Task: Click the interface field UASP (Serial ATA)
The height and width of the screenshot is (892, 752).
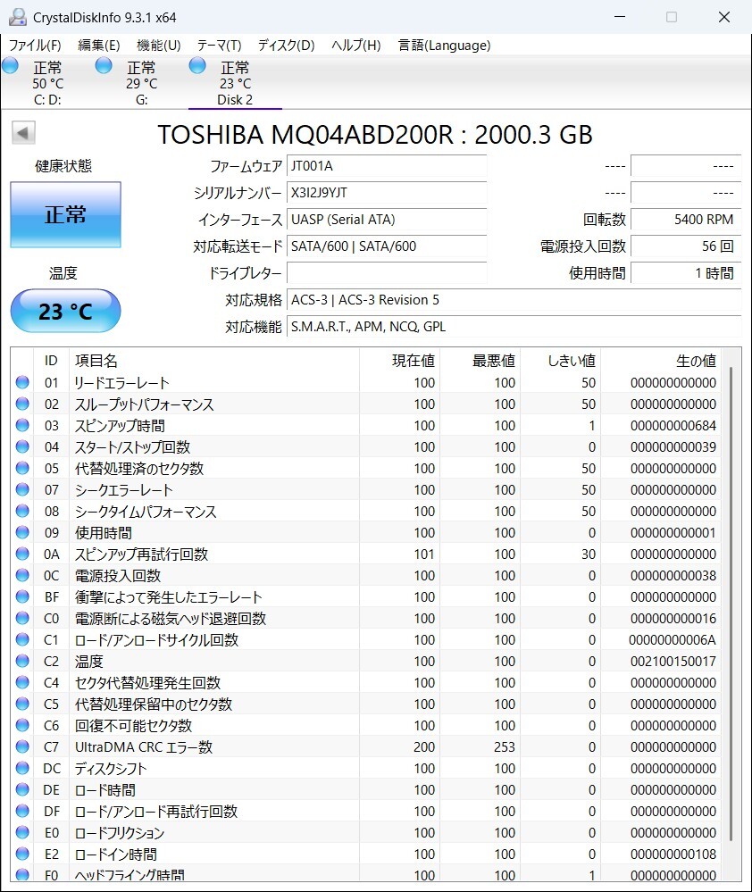Action: tap(387, 220)
